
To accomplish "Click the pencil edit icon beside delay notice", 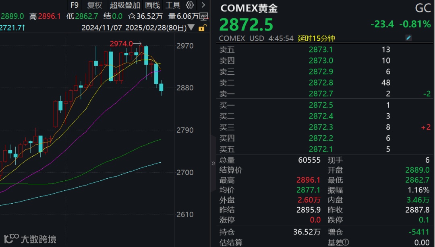I will [408, 38].
